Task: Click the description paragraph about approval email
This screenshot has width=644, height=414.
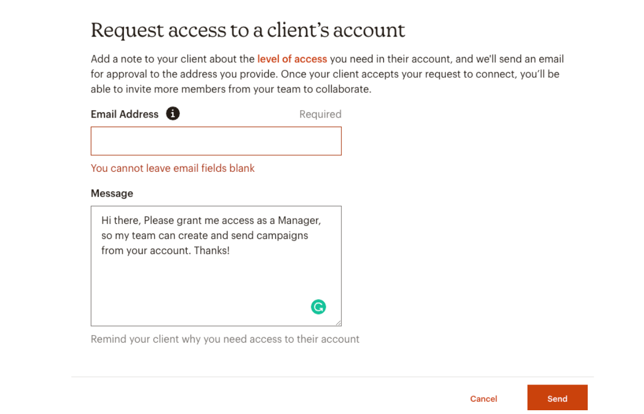Action: coord(322,74)
